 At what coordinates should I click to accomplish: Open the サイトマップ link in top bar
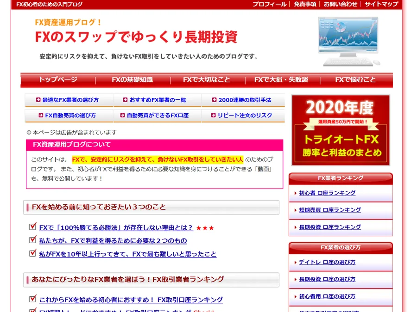pyautogui.click(x=381, y=4)
